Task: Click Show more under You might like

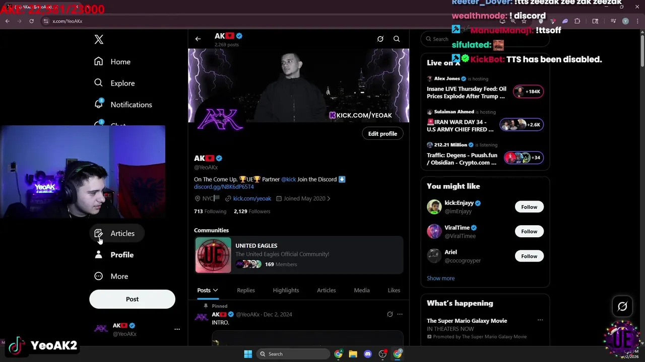Action: [440, 278]
